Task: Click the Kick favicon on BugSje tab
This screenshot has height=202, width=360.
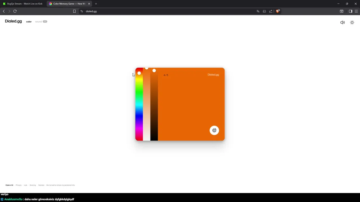Action: click(4, 4)
